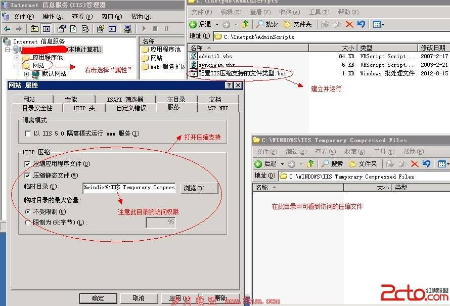Screen dimensions: 450x306
Task: Click Back arrow in IIS Manager toolbar
Action: [x=7, y=29]
